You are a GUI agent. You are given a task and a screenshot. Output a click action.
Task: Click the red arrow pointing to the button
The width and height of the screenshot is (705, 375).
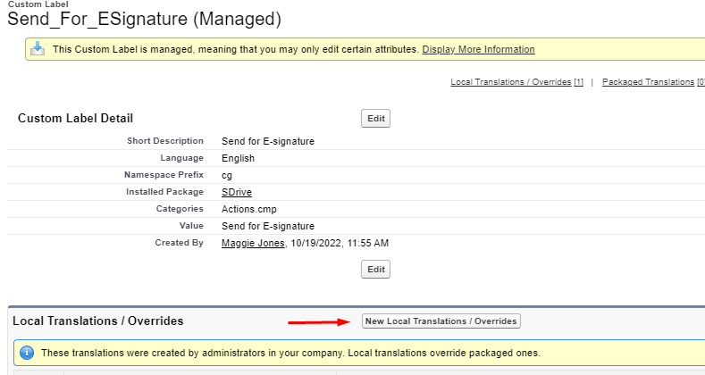(317, 321)
